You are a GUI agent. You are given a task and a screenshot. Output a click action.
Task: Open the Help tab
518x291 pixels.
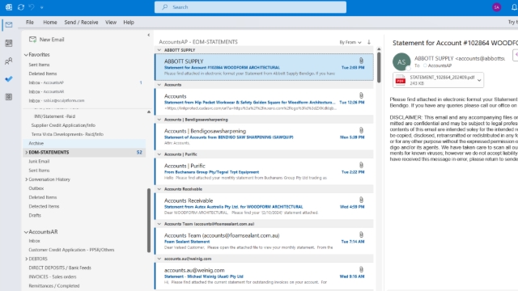(129, 22)
